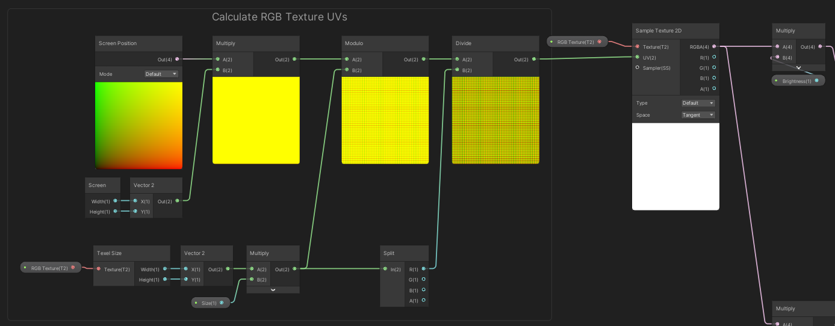The width and height of the screenshot is (835, 326).
Task: Click B(2) input of Multiply fed by Size
Action: coord(252,279)
